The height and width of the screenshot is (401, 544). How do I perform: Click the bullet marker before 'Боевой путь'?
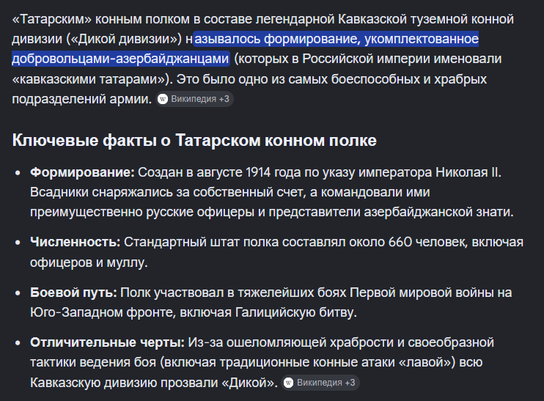(18, 293)
